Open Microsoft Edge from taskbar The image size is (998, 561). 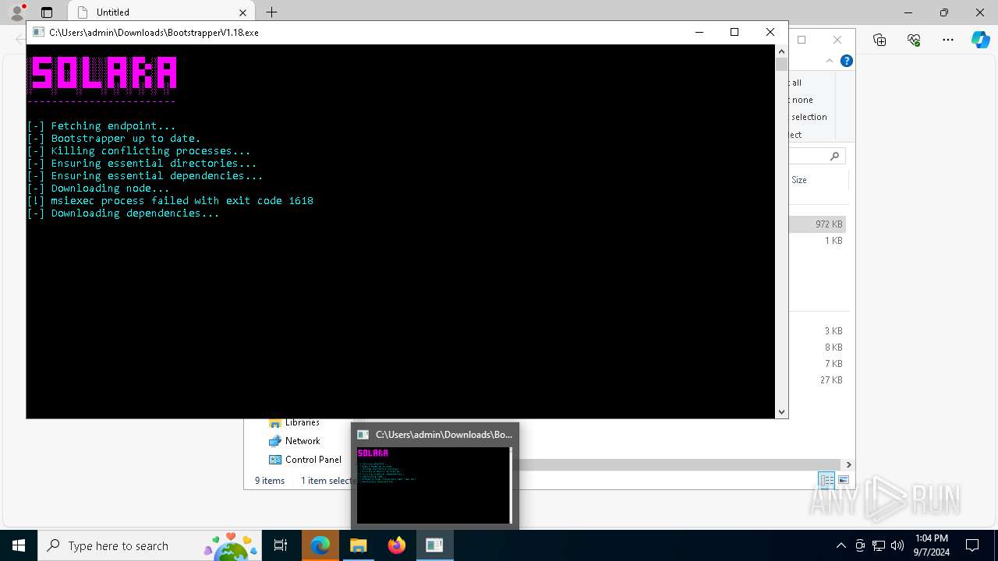[320, 545]
